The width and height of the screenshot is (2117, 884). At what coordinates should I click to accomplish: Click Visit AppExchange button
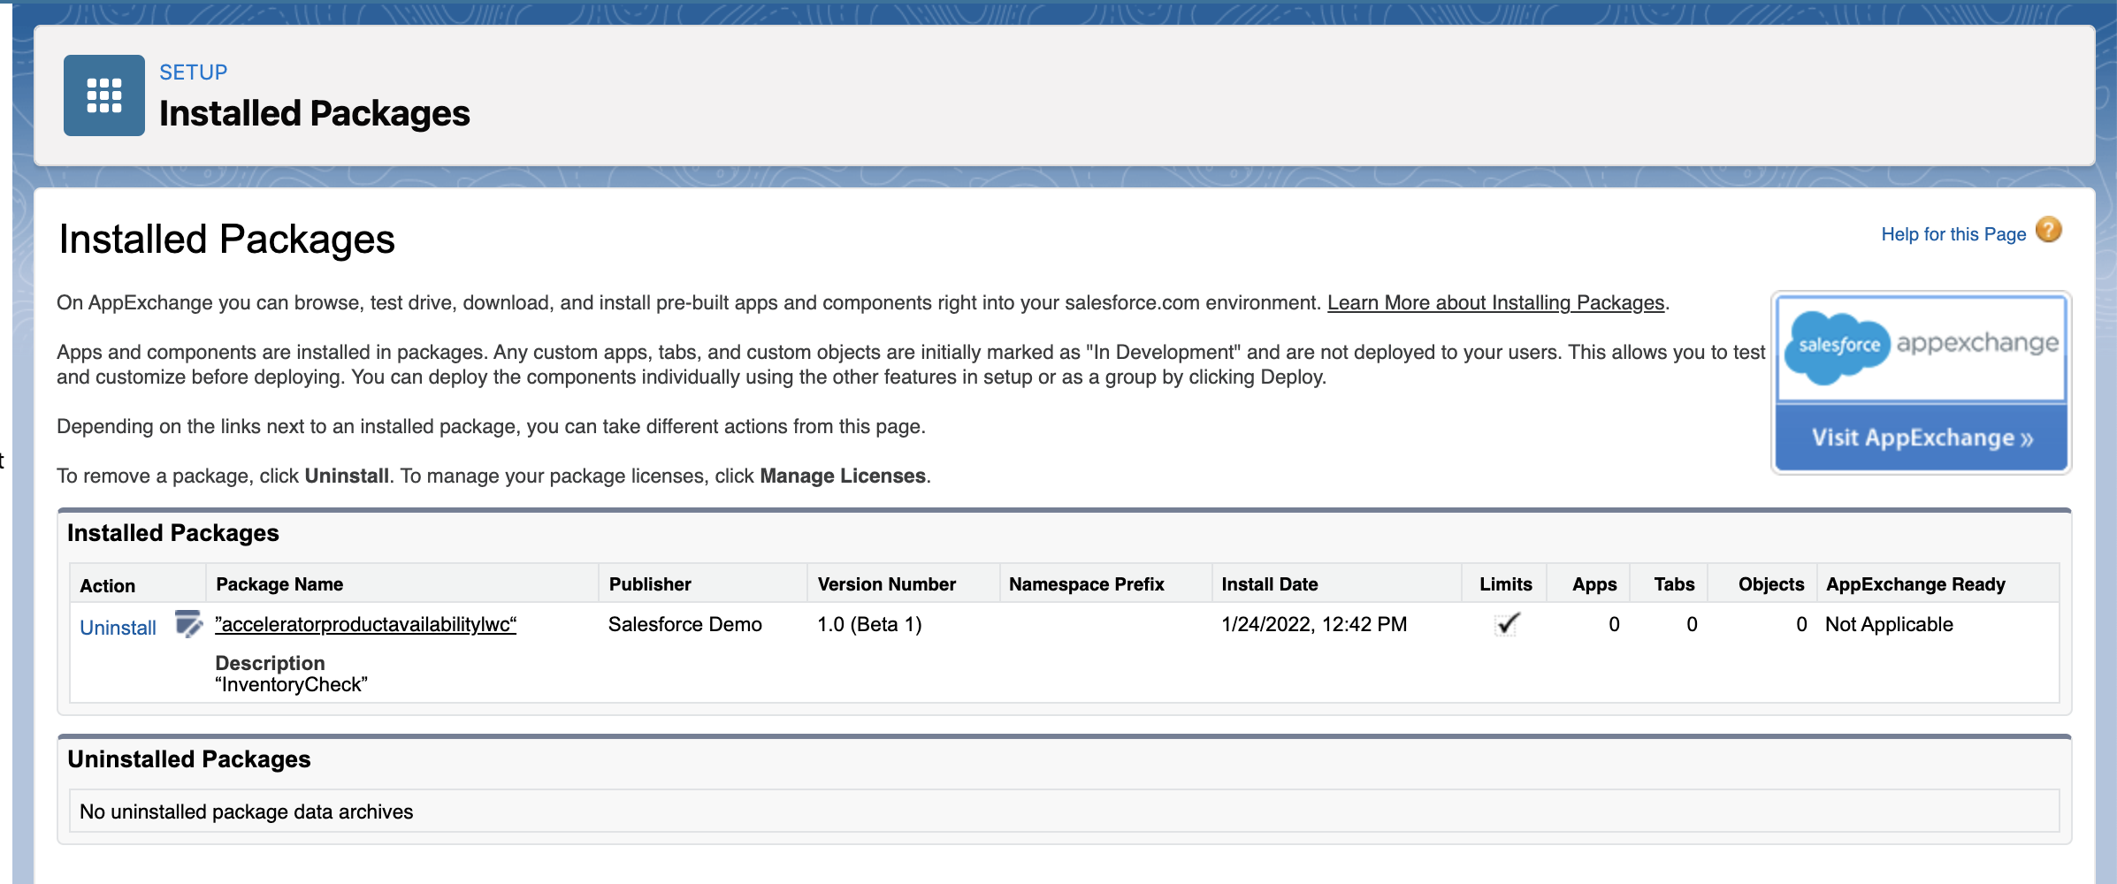1922,438
